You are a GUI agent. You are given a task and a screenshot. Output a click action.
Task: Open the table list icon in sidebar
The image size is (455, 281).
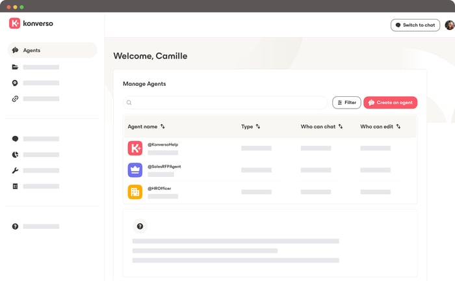pos(15,186)
